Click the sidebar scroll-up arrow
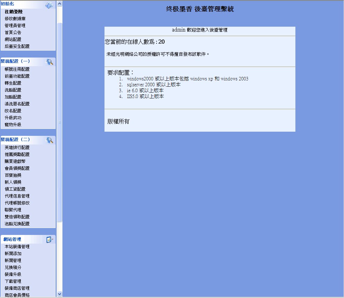 click(59, 4)
